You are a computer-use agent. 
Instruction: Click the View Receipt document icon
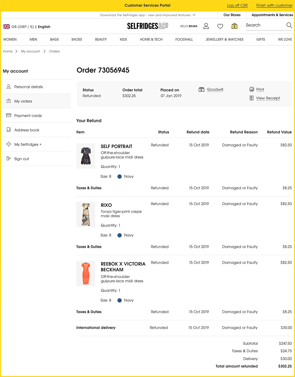pyautogui.click(x=251, y=98)
